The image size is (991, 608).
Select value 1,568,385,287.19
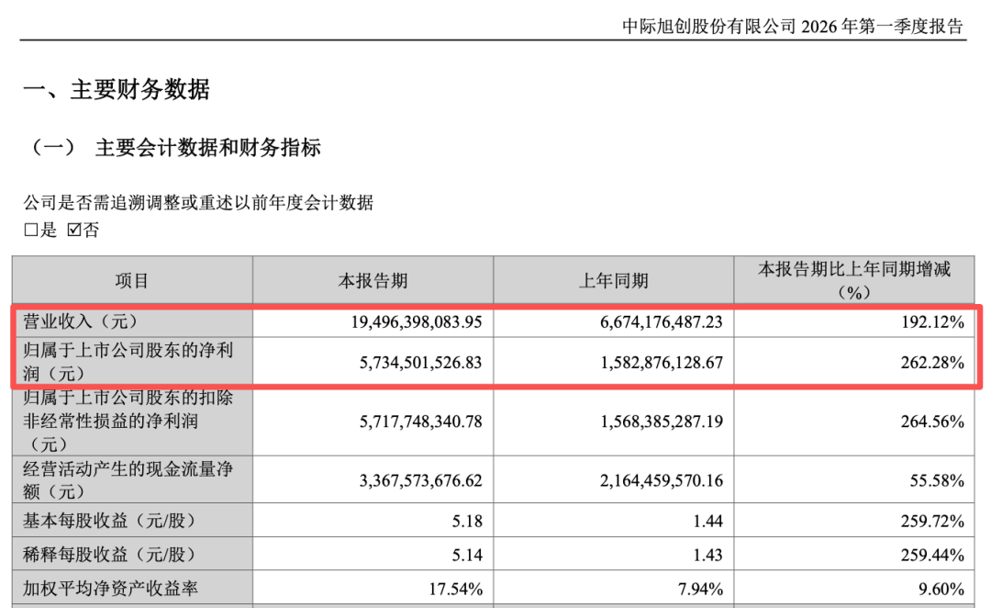(662, 422)
